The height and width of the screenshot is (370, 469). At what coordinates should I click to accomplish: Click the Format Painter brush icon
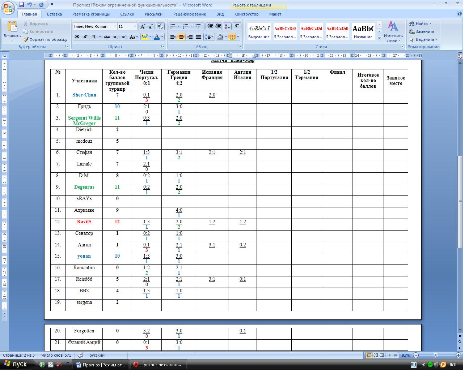(26, 39)
